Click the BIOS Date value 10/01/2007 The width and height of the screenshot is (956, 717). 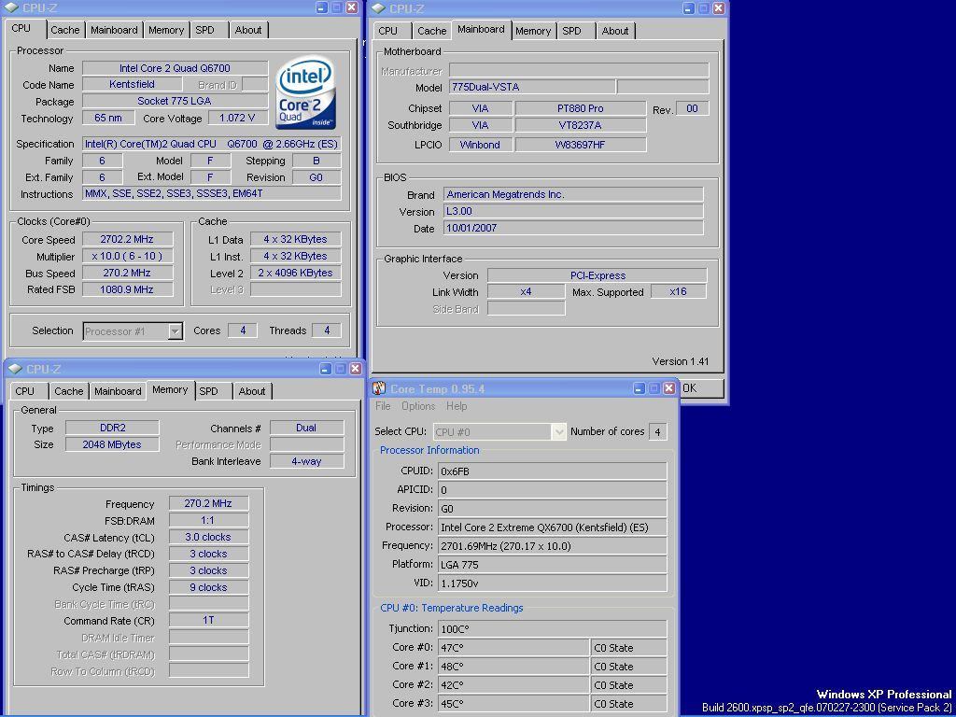pos(573,228)
